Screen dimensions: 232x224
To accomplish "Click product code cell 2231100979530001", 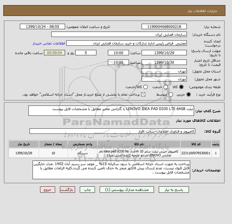I will coord(196,153).
